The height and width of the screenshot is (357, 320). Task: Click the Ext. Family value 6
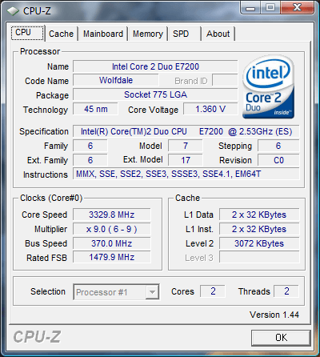click(90, 160)
